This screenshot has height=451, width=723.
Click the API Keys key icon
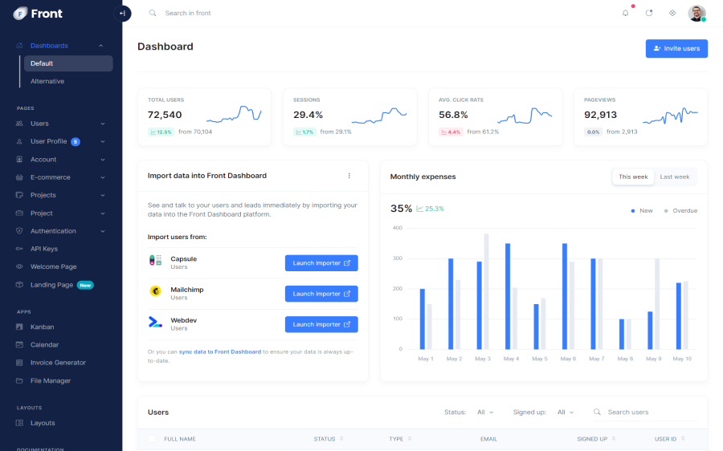[x=20, y=249]
